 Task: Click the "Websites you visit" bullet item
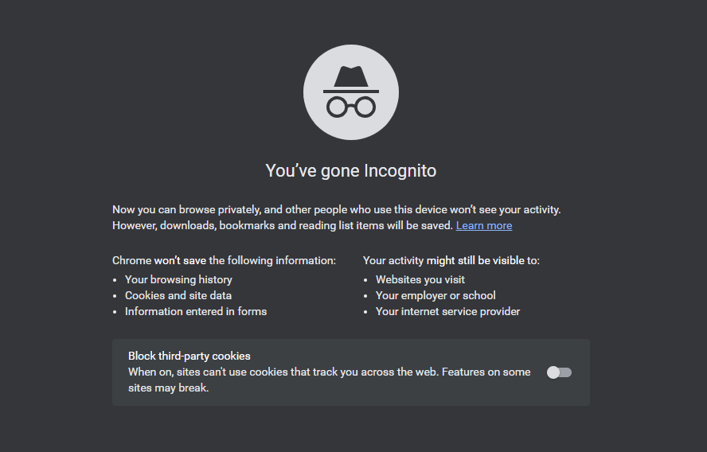(x=420, y=280)
